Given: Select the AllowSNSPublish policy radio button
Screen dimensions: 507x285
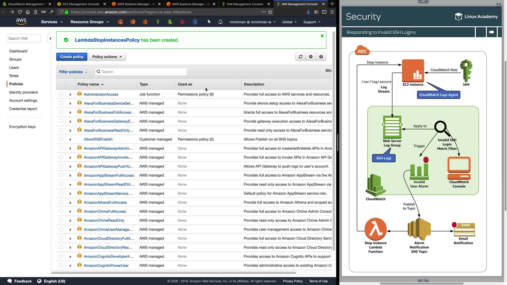Looking at the screenshot, I should click(61, 139).
